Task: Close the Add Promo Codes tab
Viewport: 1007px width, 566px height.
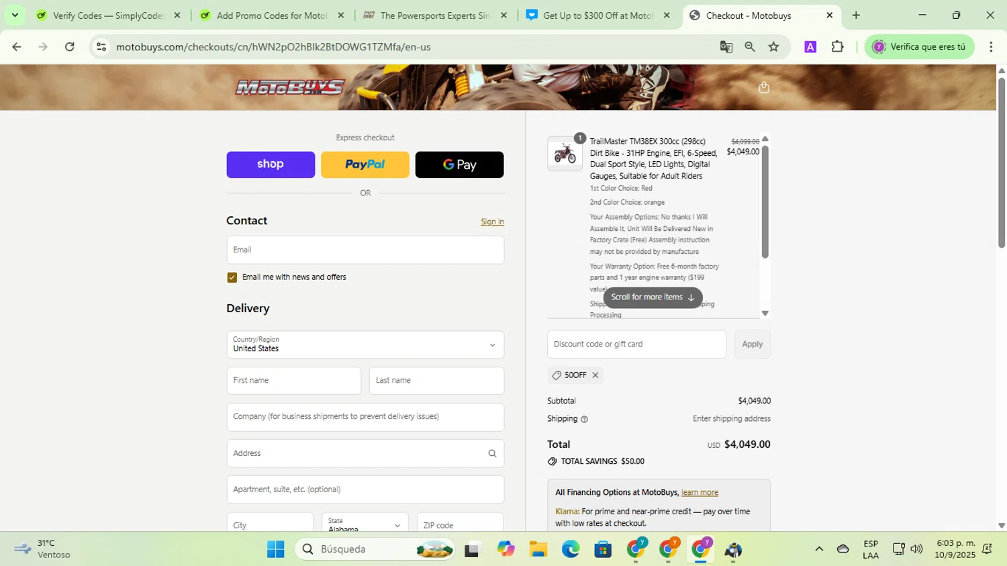Action: click(x=341, y=15)
